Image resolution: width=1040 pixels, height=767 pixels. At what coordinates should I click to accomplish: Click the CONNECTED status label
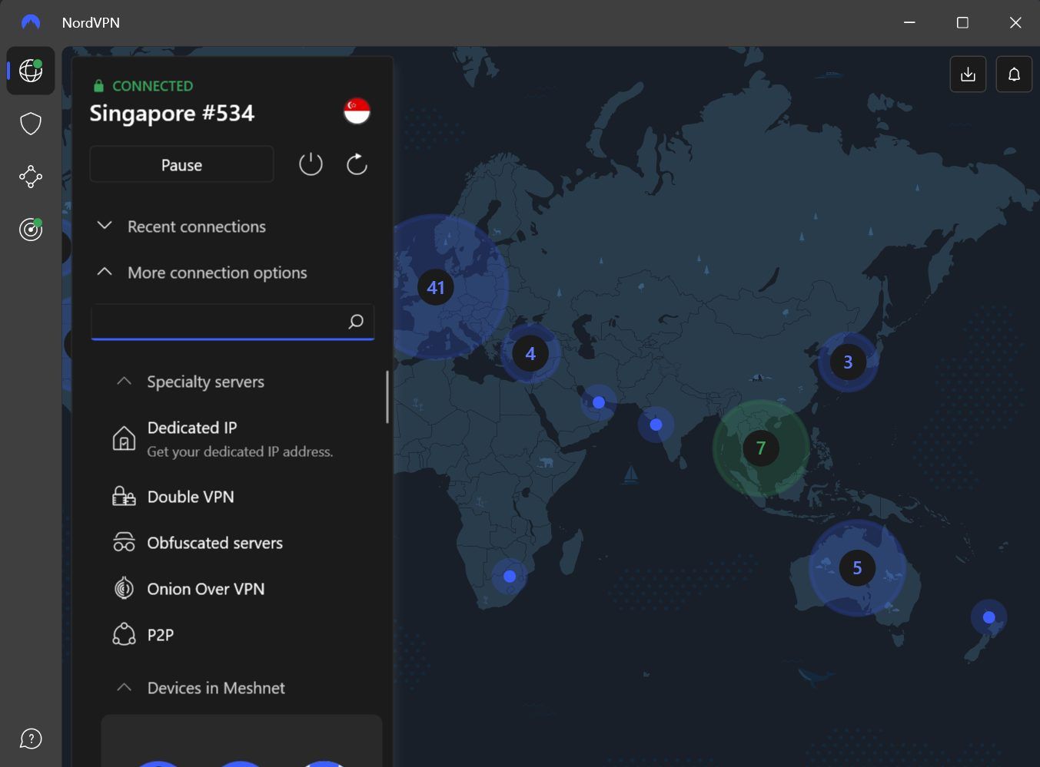tap(153, 86)
